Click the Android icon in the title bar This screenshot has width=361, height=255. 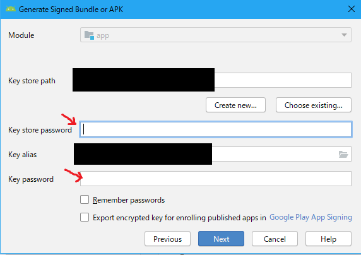[x=11, y=9]
